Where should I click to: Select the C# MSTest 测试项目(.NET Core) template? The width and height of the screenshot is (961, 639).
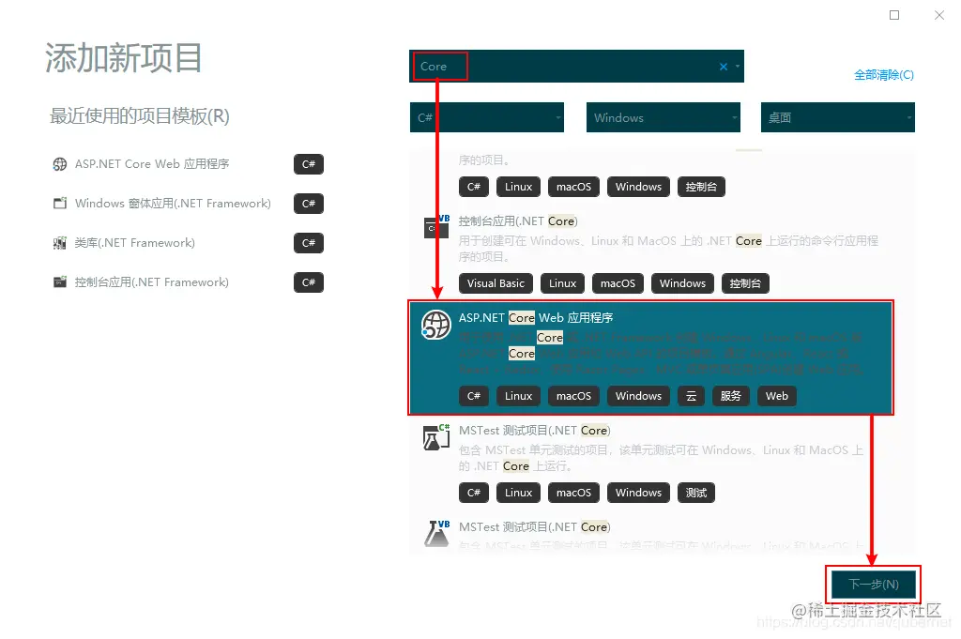click(534, 431)
